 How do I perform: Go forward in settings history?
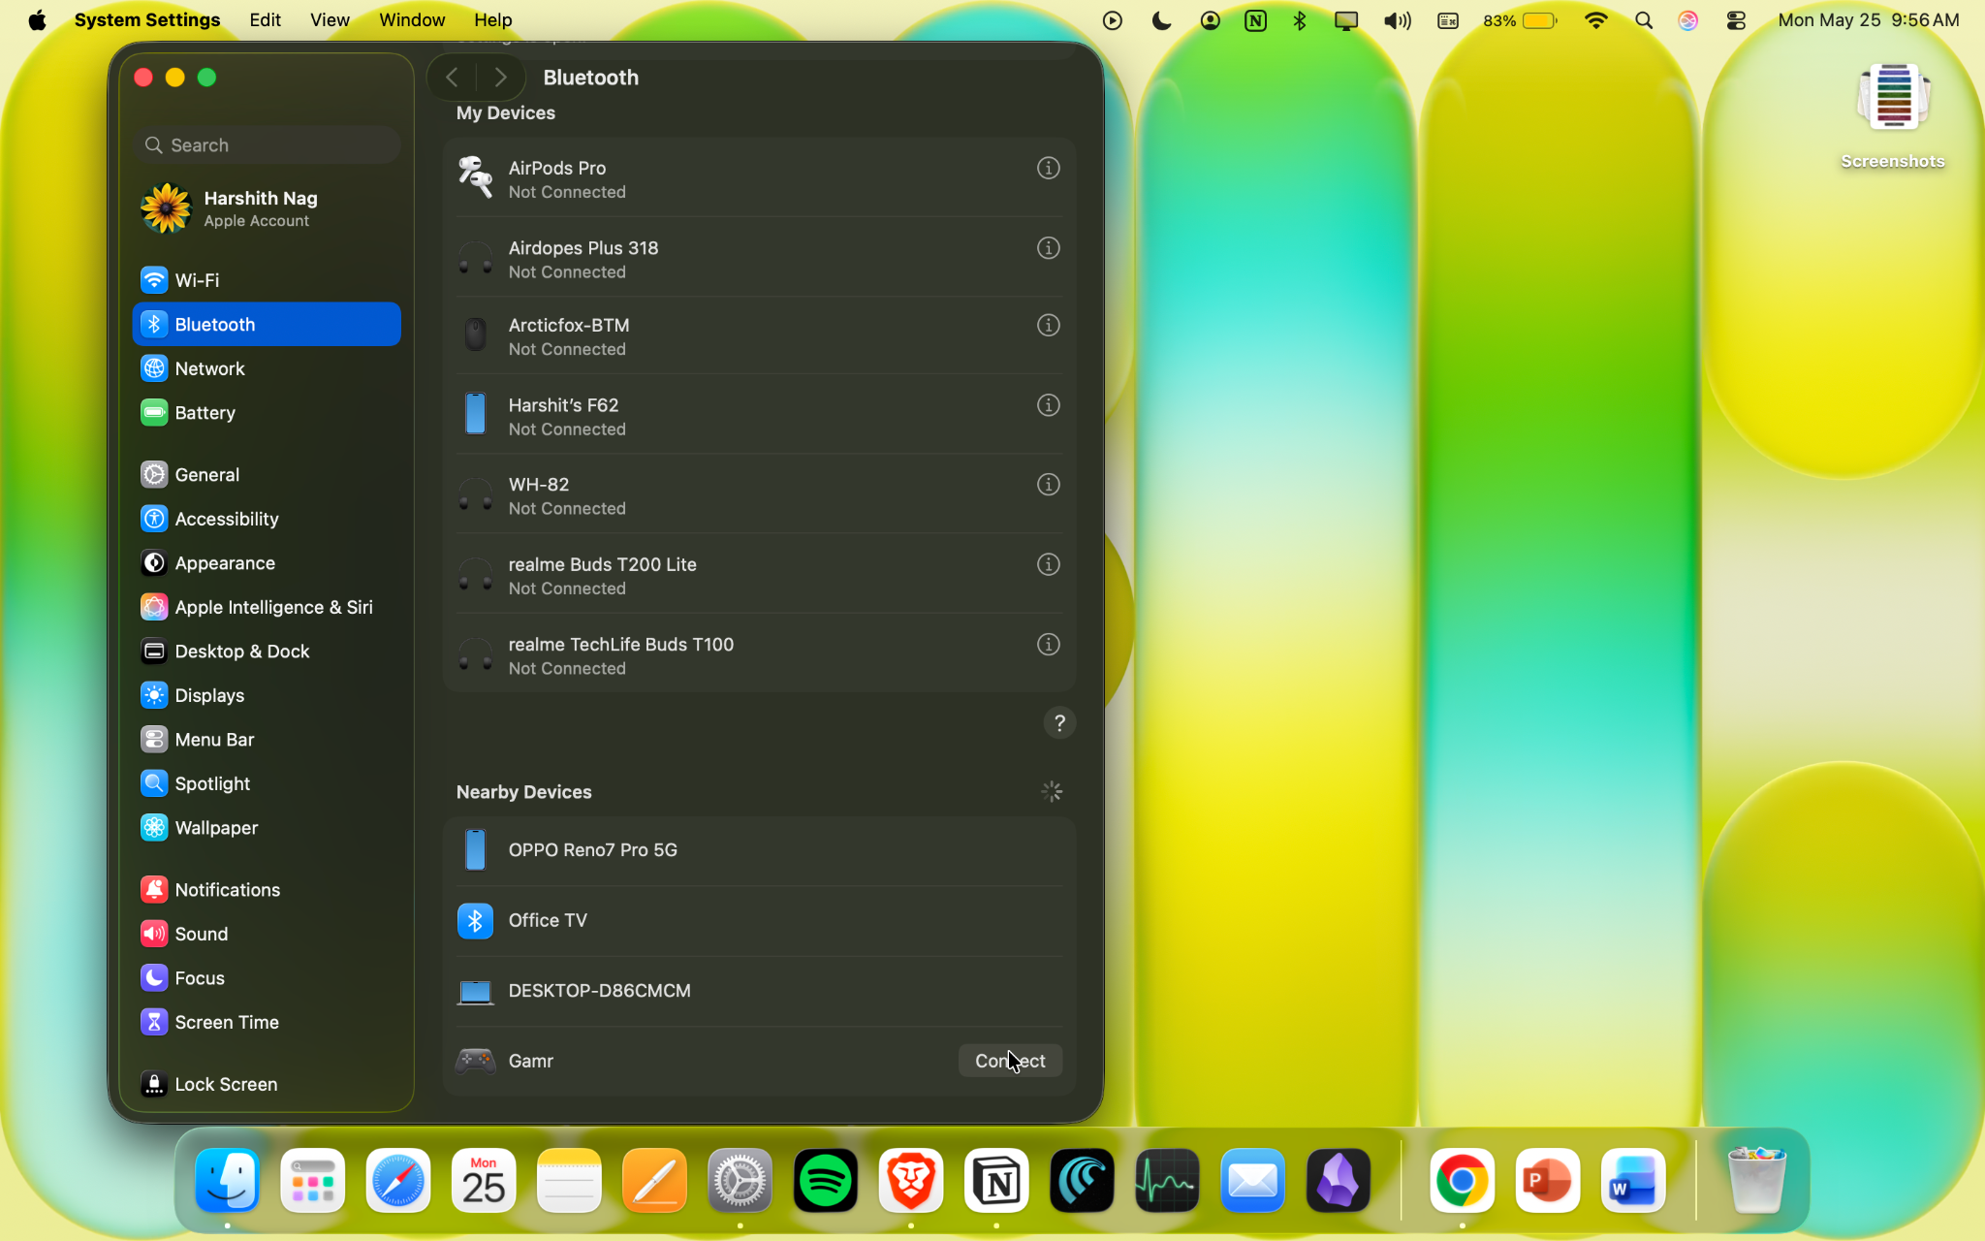pyautogui.click(x=500, y=78)
